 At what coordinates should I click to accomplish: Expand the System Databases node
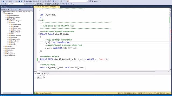(x=6, y=15)
